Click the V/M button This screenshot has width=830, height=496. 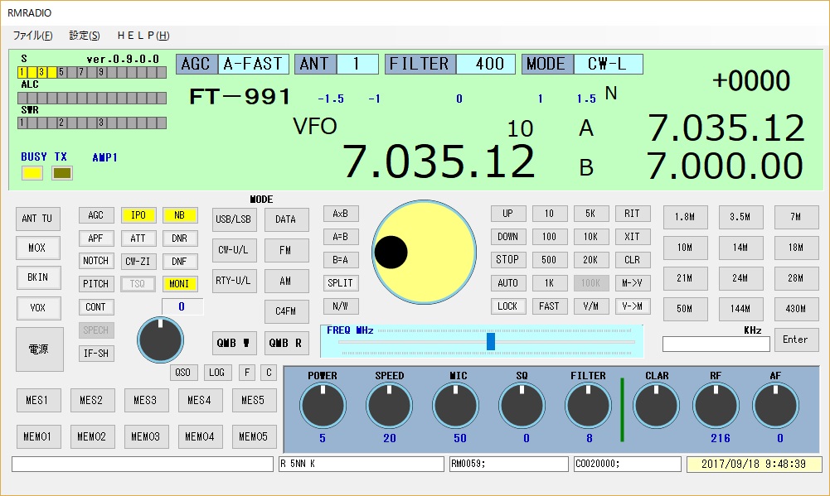590,306
